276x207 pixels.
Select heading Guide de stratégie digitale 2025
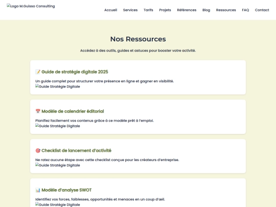[75, 72]
